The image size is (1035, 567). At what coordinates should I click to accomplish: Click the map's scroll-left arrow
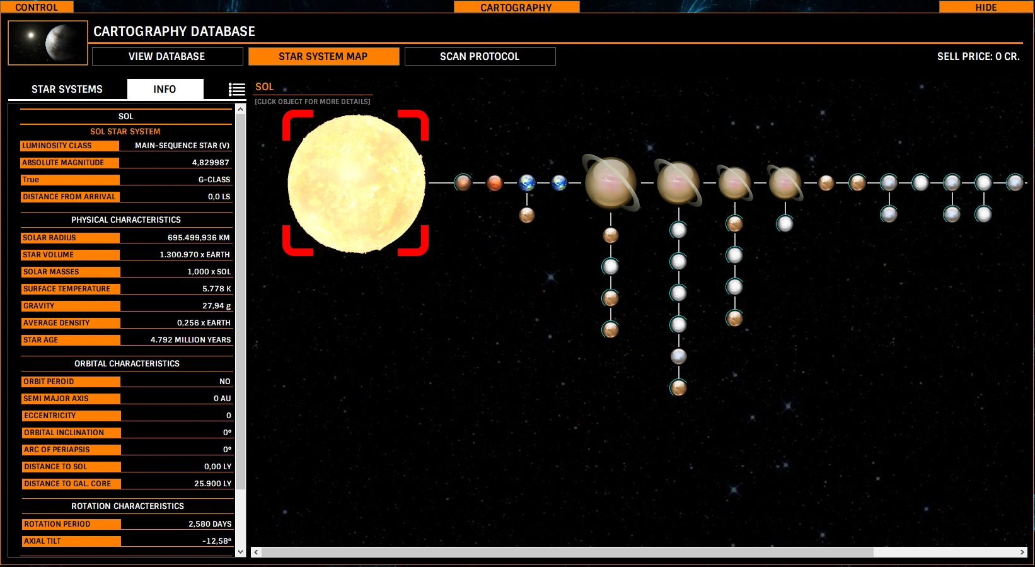256,552
